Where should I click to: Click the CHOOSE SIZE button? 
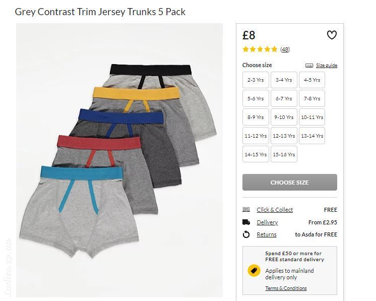pyautogui.click(x=290, y=183)
